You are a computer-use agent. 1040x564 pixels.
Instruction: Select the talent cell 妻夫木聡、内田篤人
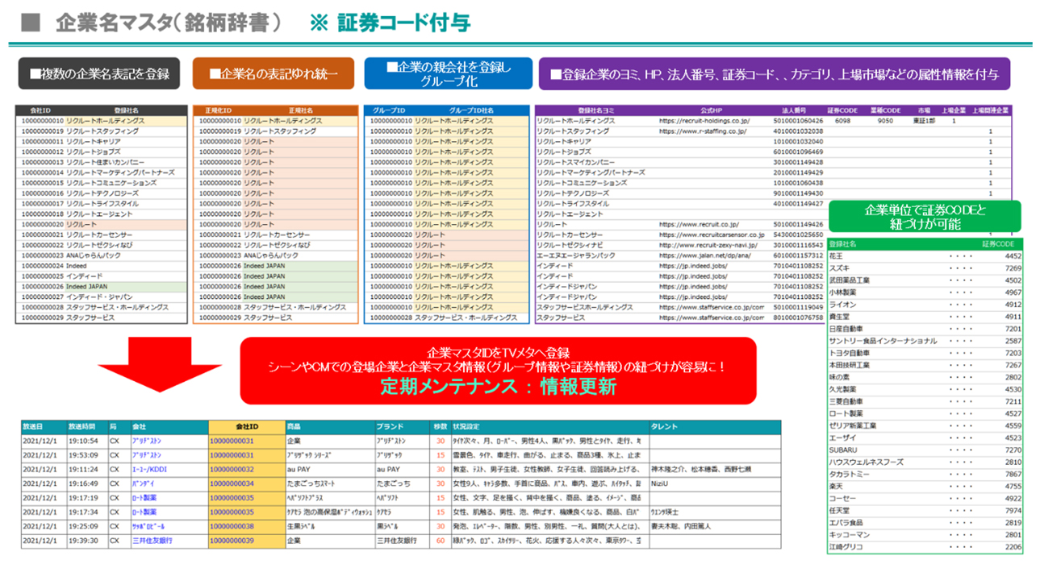tap(682, 525)
